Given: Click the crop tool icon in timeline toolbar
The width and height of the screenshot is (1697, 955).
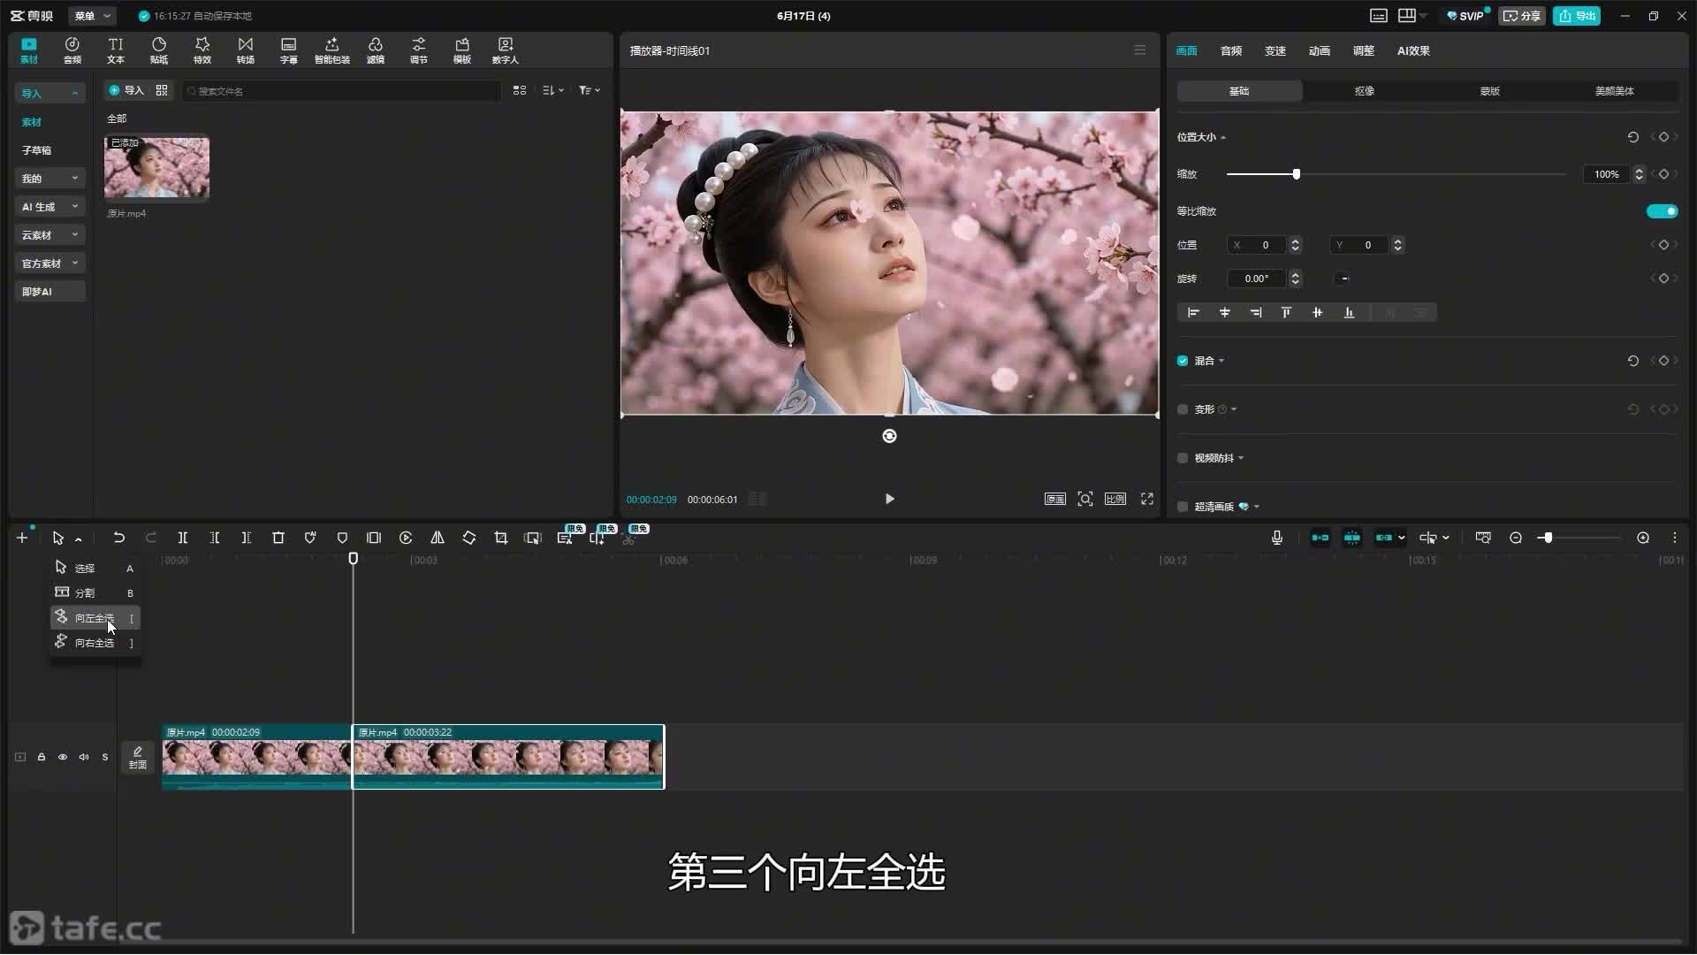Looking at the screenshot, I should point(501,538).
